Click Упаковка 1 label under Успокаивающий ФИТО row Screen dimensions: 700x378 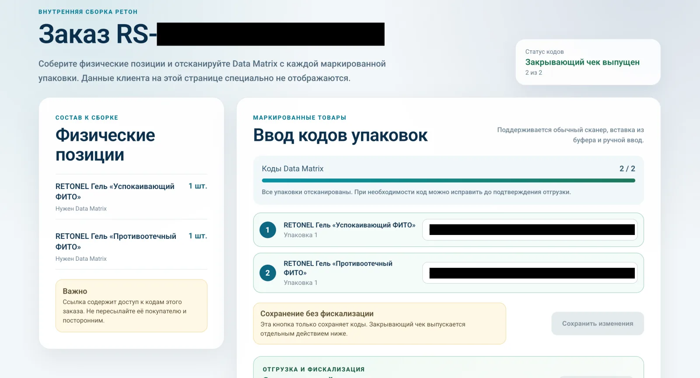301,235
